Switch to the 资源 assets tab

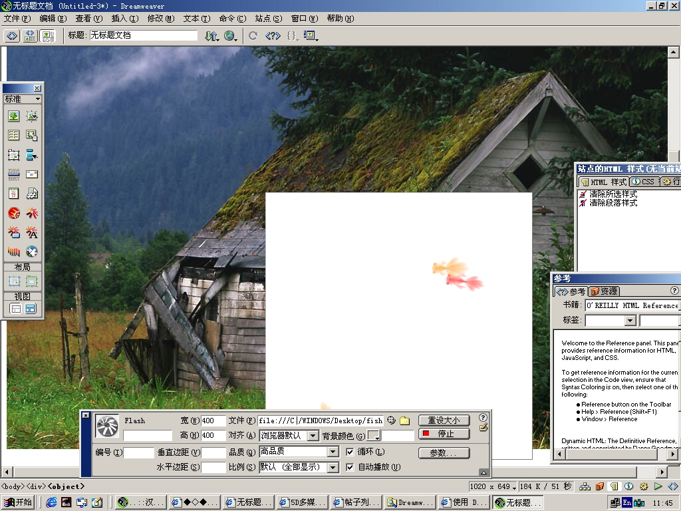click(x=604, y=291)
